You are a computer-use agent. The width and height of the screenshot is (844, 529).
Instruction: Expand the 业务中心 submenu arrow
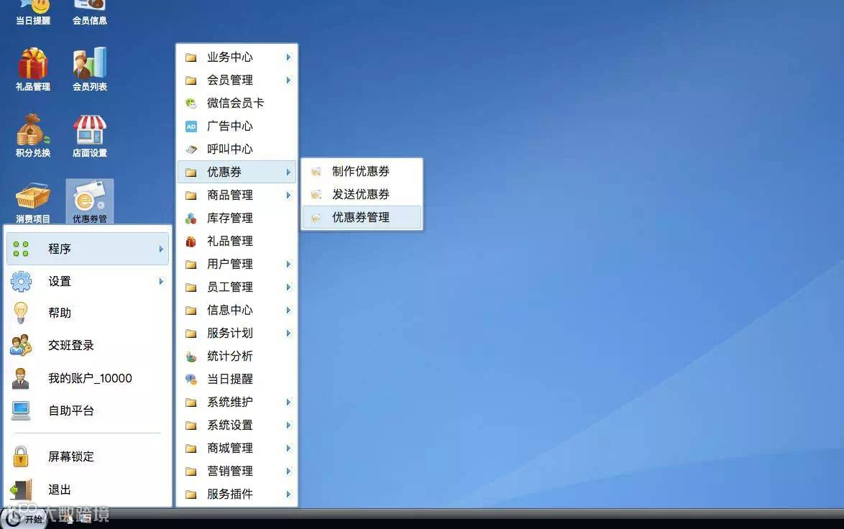pyautogui.click(x=288, y=57)
